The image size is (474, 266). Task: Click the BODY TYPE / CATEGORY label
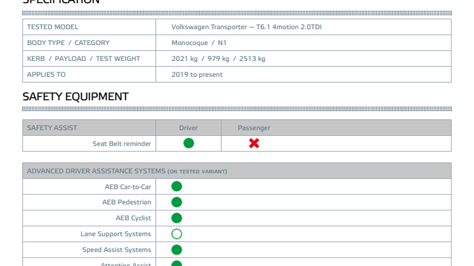(69, 43)
